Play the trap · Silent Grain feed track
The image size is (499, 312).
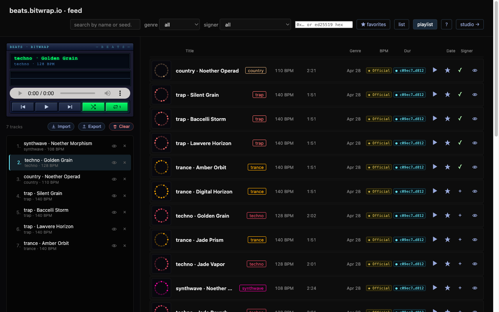click(x=435, y=94)
